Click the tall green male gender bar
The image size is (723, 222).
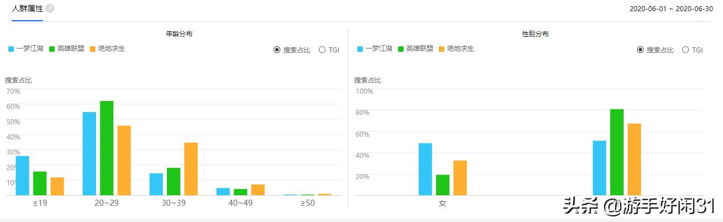coord(617,152)
